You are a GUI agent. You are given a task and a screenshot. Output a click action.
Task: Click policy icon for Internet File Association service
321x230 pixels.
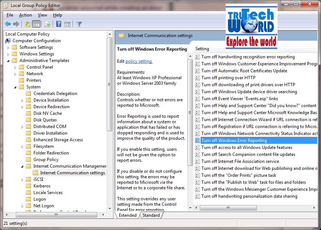[197, 161]
